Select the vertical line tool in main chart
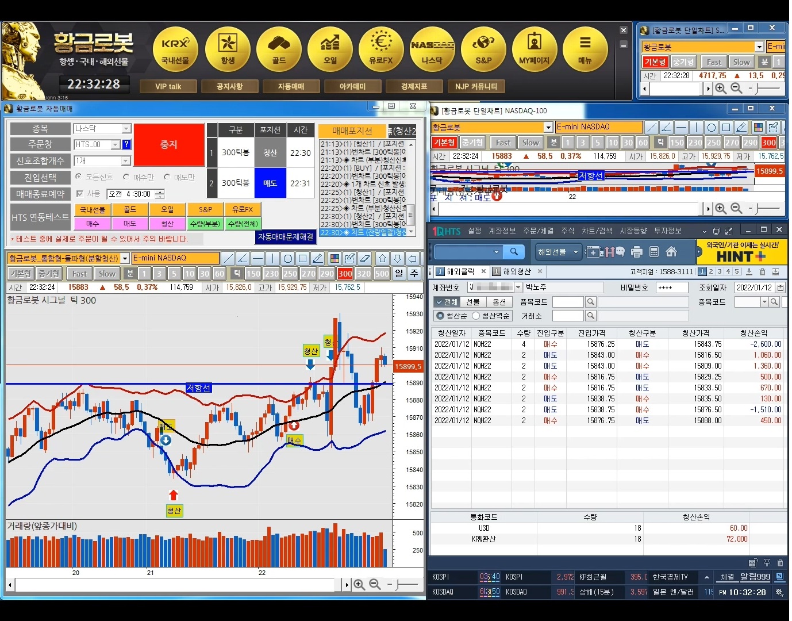This screenshot has width=792, height=621. pyautogui.click(x=272, y=258)
